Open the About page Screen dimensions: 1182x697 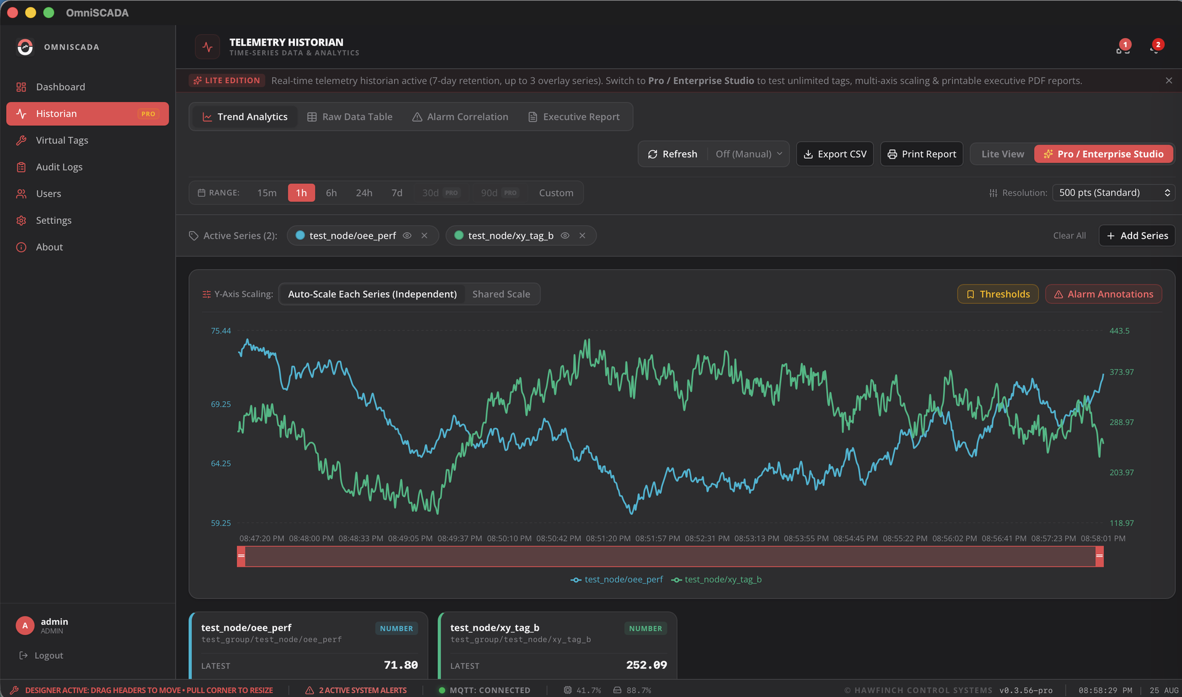[87, 247]
